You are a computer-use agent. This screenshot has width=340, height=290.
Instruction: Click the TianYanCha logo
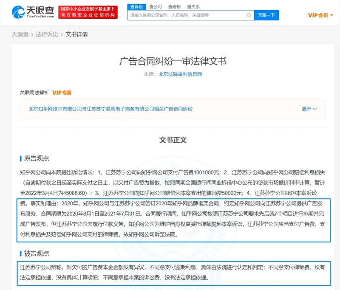[x=33, y=12]
